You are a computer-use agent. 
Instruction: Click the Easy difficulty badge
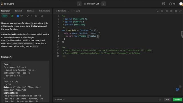point(5,16)
